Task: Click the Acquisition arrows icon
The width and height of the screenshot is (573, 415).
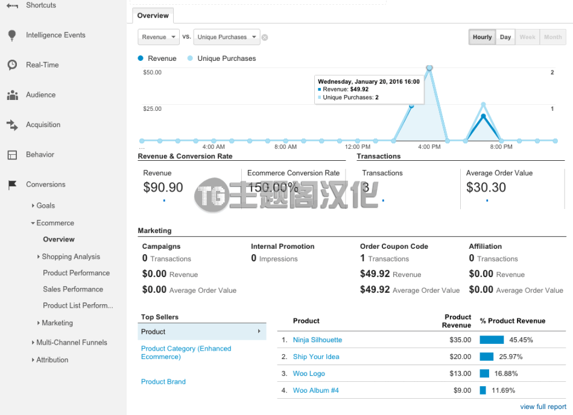Action: pos(12,125)
